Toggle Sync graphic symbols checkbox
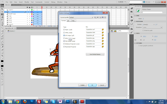Image resolution: width=167 pixels, height=104 pixels. 139,46
